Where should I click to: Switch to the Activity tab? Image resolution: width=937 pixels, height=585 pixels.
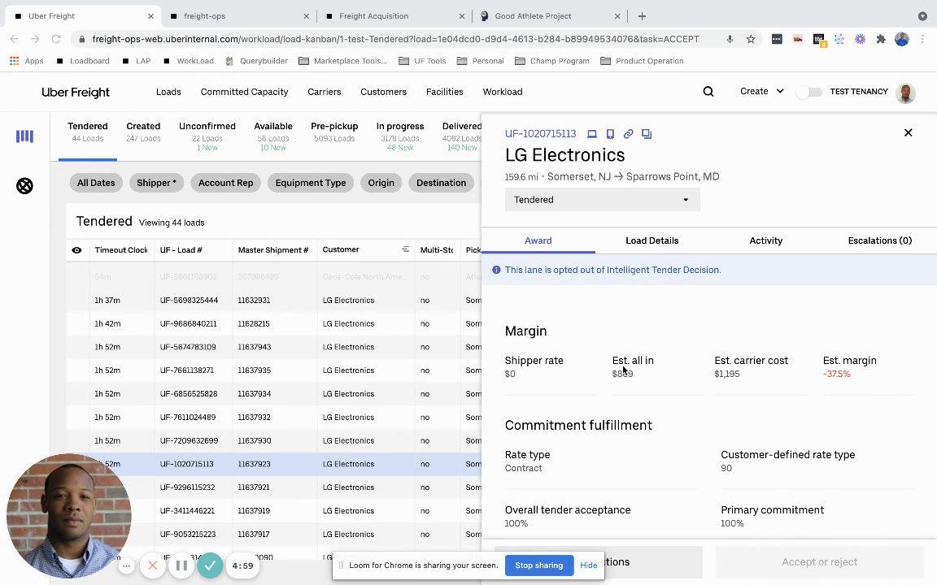[x=765, y=240]
